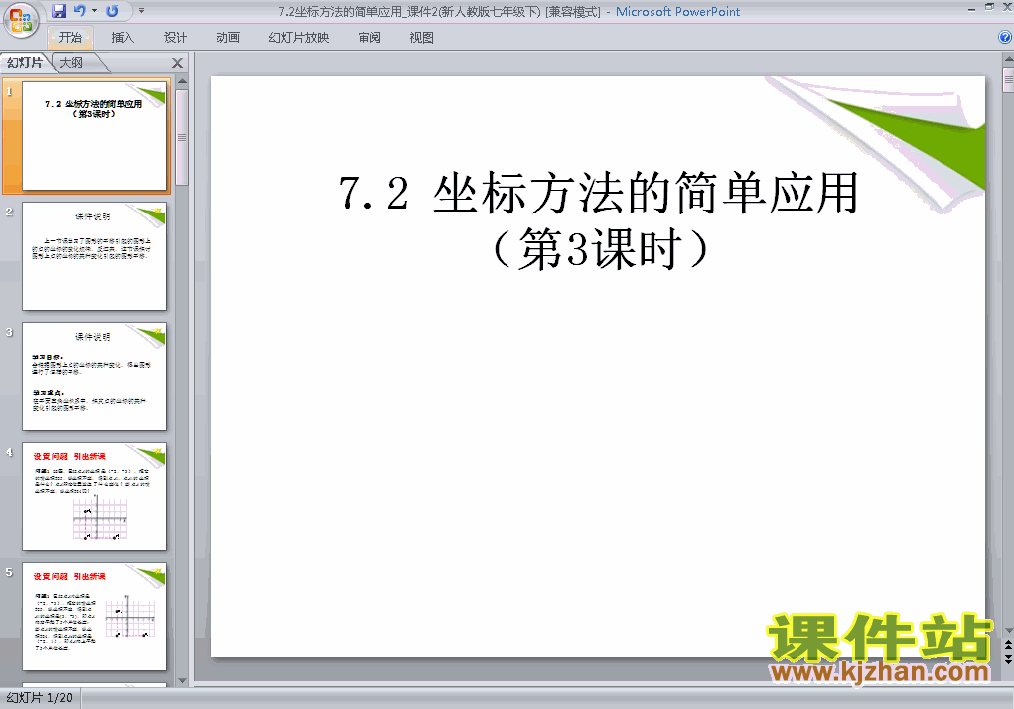Switch to the 大纲 pane tab
Screen dimensions: 1014x709
point(72,62)
